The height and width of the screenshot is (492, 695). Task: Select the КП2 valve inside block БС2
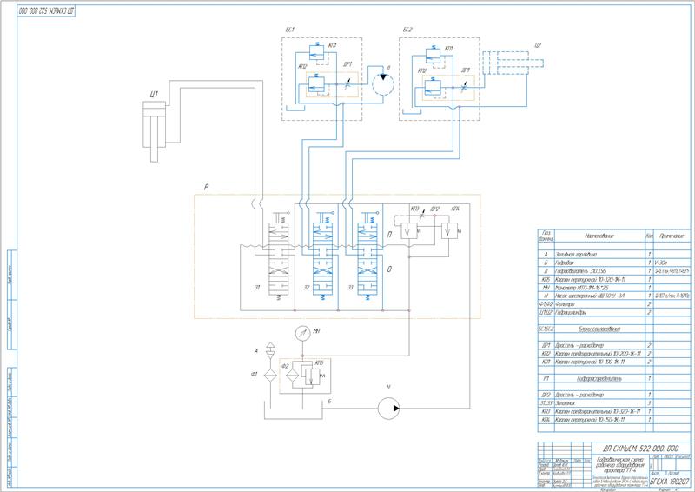coord(432,88)
